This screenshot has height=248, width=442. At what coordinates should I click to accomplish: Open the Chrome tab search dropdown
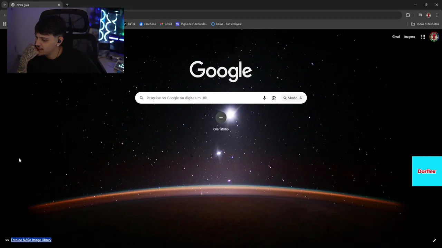[x=4, y=5]
